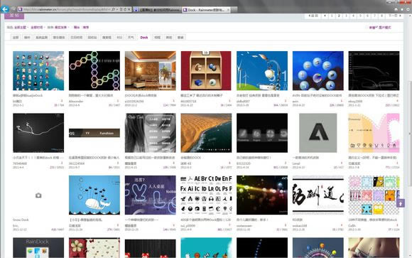This screenshot has width=412, height=258.
Task: Open the 最后发表 sort order dropdown
Action: tap(62, 27)
